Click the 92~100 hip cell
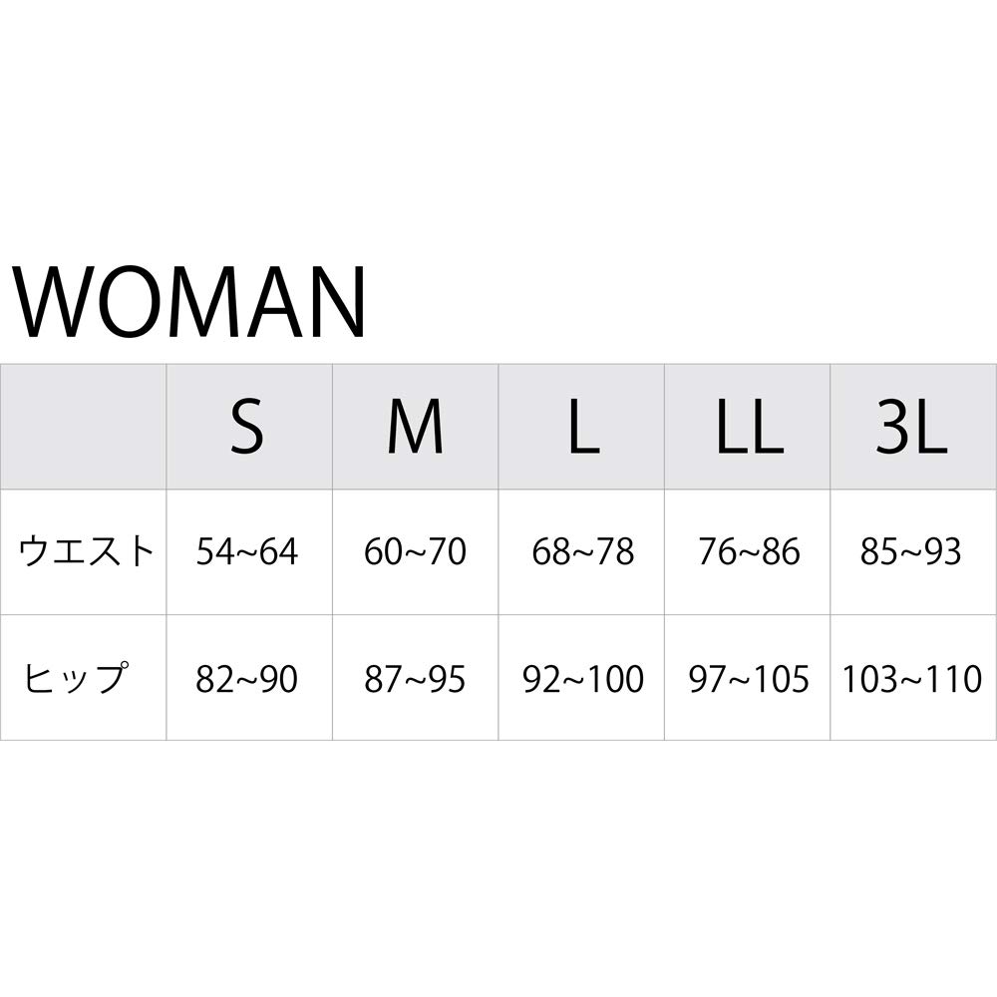 point(582,679)
